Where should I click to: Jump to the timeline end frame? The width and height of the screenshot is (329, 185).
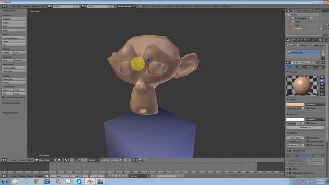pyautogui.click(x=126, y=176)
